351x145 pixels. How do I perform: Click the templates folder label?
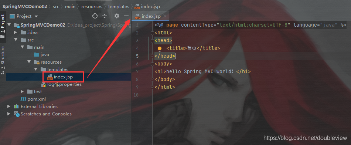58,70
